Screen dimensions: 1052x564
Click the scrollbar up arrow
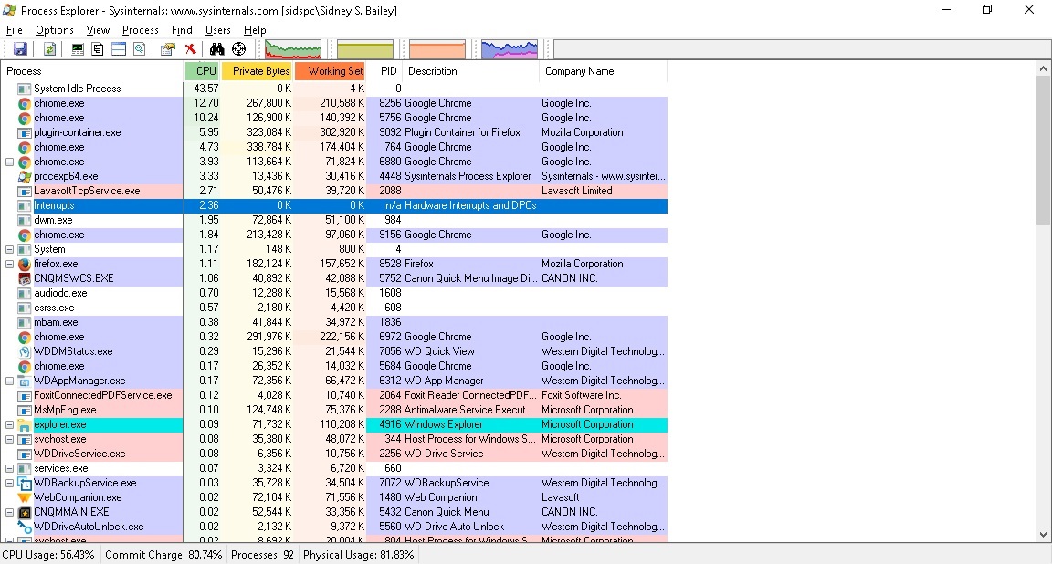click(1043, 68)
